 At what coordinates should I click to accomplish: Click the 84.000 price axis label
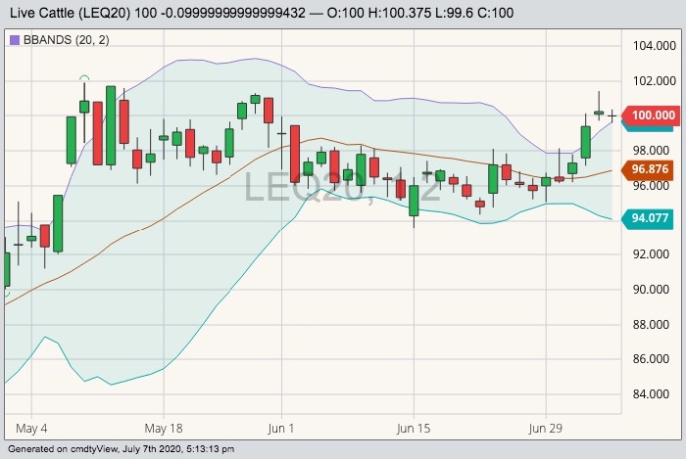tap(651, 394)
